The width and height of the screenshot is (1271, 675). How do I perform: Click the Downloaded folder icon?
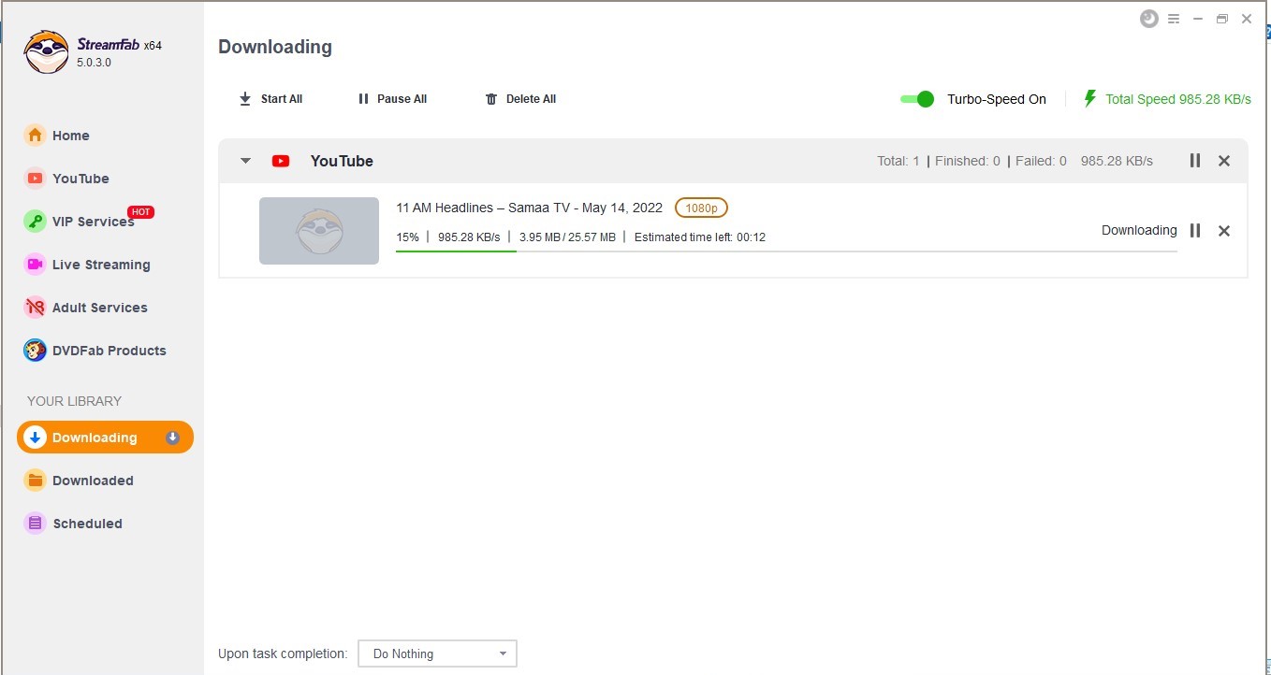click(35, 481)
